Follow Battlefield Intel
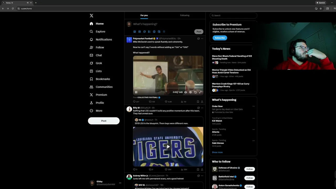The height and width of the screenshot is (189, 336). 250,178
